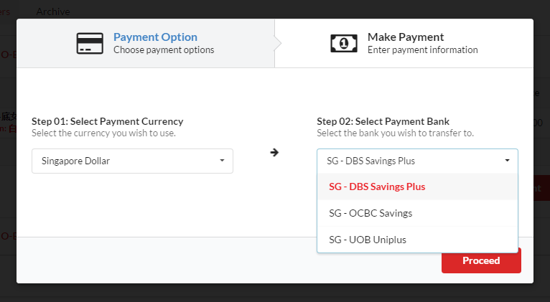Screen dimensions: 550x302
Task: Open the Payment Option step tab
Action: click(146, 44)
